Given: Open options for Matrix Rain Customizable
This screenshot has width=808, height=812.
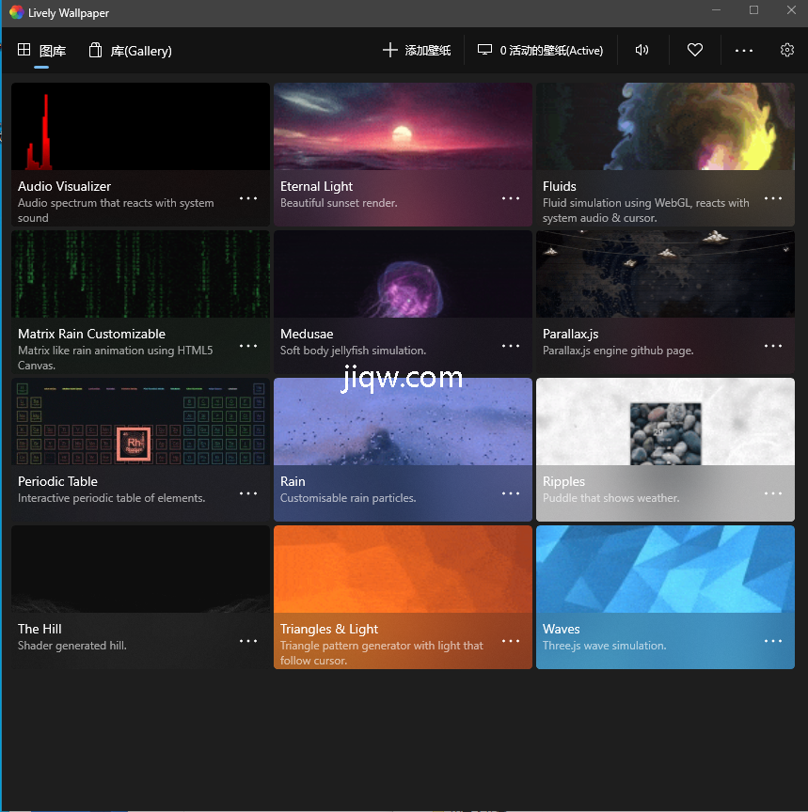Looking at the screenshot, I should tap(248, 346).
